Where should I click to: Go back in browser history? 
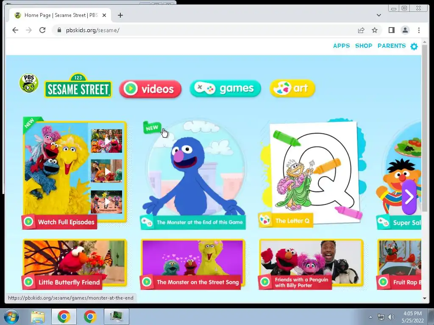pyautogui.click(x=15, y=30)
